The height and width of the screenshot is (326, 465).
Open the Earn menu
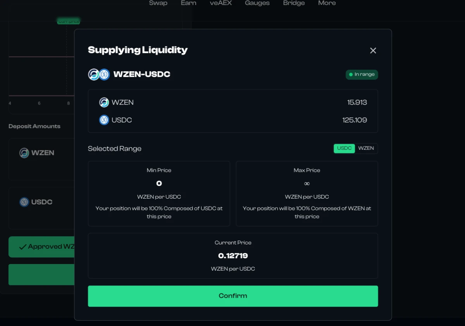click(188, 3)
